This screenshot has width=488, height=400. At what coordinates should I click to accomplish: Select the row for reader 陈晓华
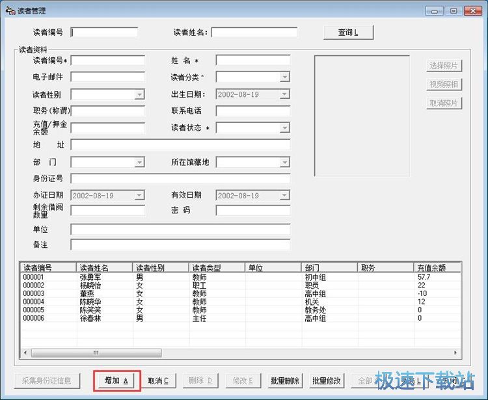coord(94,302)
